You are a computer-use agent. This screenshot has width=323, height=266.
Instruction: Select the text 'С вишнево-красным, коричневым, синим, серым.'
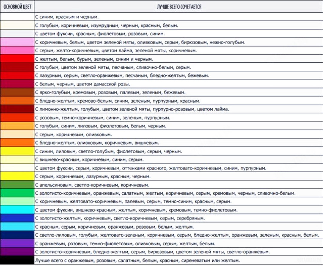(x=89, y=160)
